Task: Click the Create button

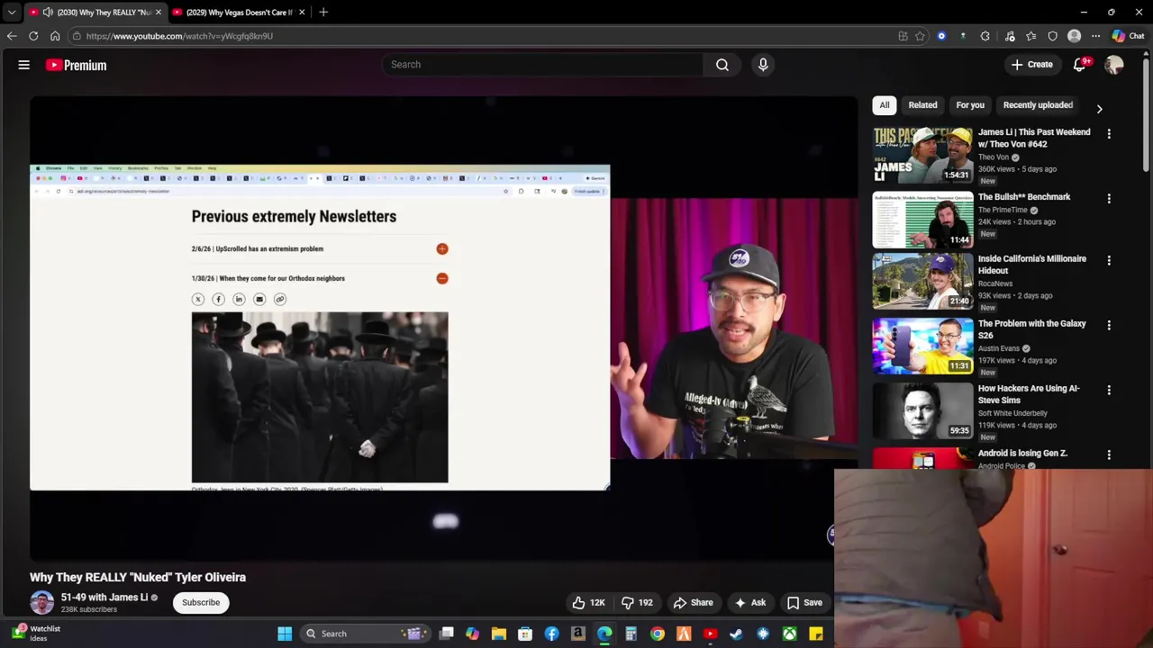Action: point(1031,65)
